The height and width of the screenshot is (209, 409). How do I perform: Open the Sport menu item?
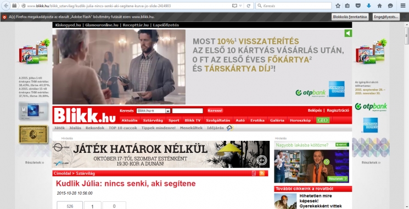coord(173,120)
